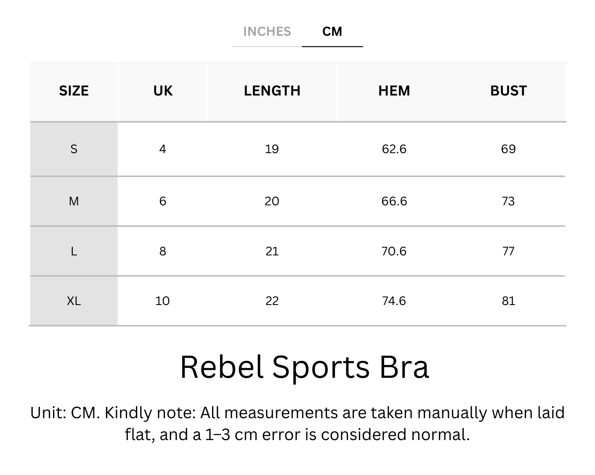
Task: Click the bust value 81
Action: point(508,301)
